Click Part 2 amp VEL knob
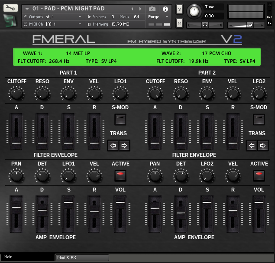Image resolution: width=275 pixels, height=263 pixels. pos(233,176)
